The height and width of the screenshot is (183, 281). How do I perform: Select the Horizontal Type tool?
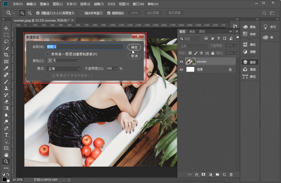[6, 135]
